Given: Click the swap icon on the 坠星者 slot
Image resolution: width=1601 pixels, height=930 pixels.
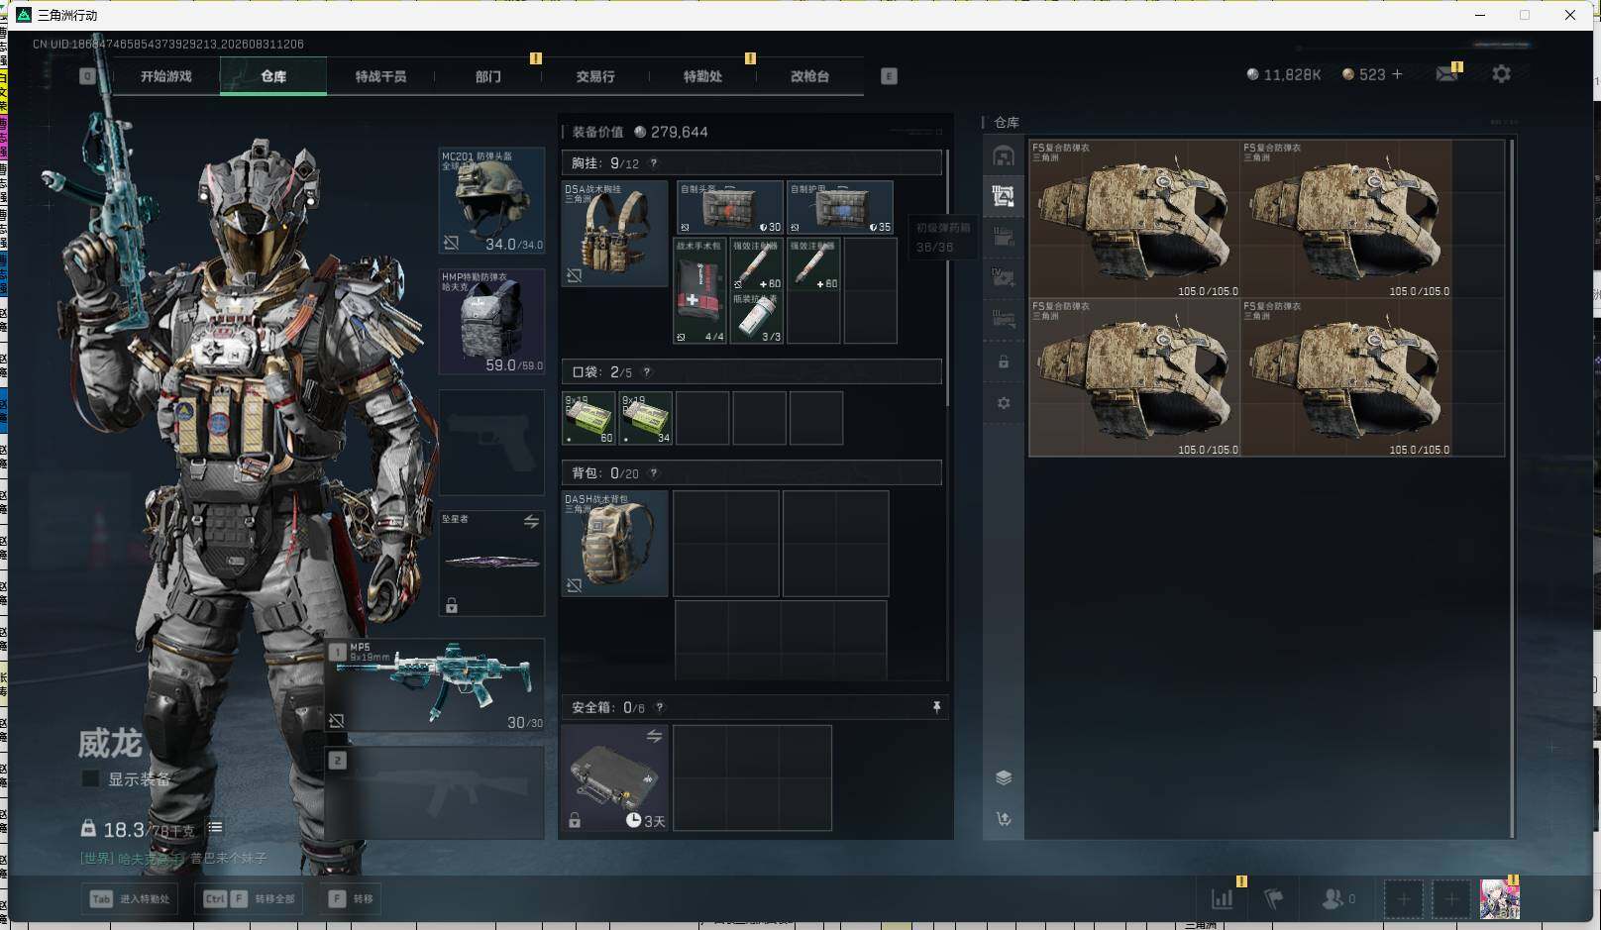Looking at the screenshot, I should [531, 522].
